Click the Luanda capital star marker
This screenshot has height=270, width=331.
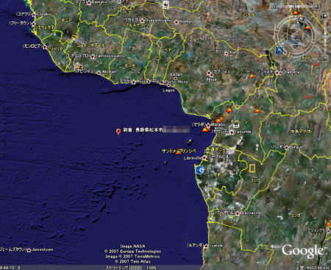point(206,246)
